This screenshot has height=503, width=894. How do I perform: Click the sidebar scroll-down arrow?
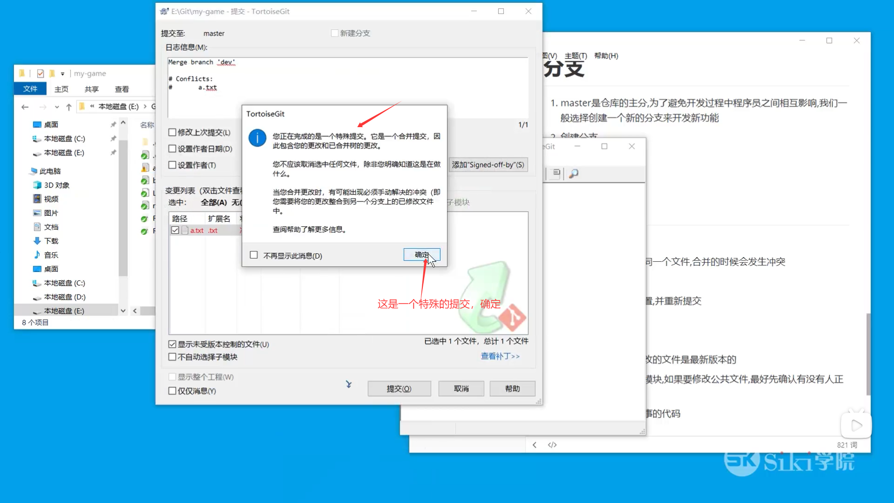pyautogui.click(x=123, y=311)
